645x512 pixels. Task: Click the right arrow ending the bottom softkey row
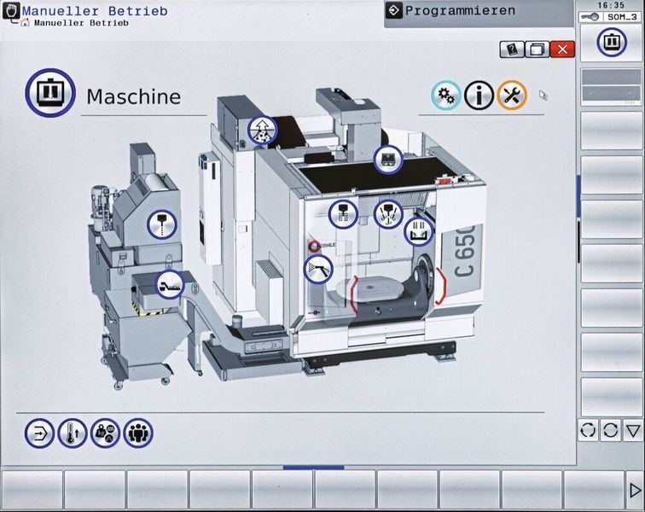click(x=635, y=490)
